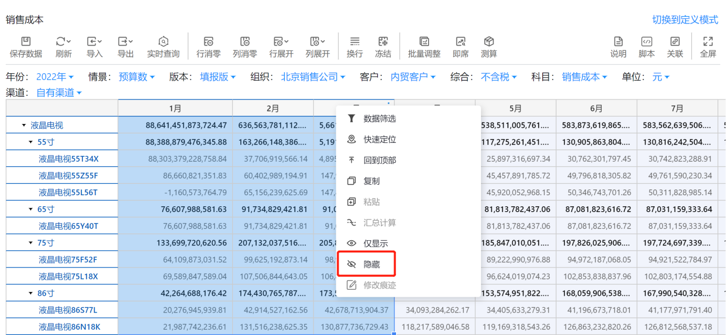The width and height of the screenshot is (727, 335).
Task: Click the 测算 calculation cube icon
Action: click(489, 42)
